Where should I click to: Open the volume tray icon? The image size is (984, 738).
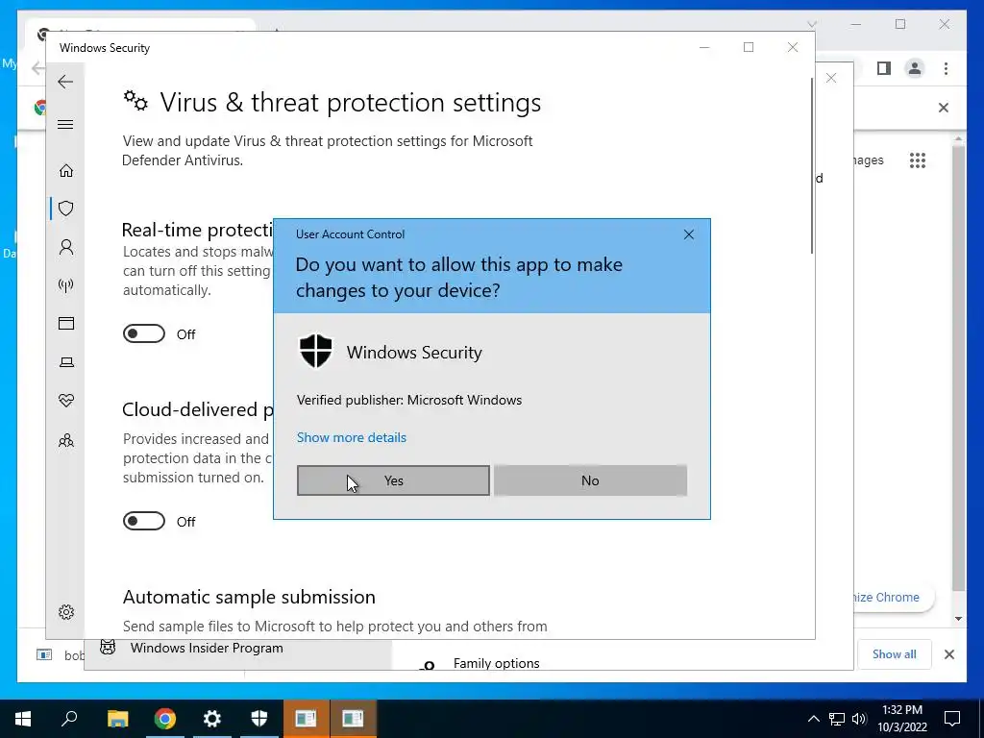[x=859, y=719]
